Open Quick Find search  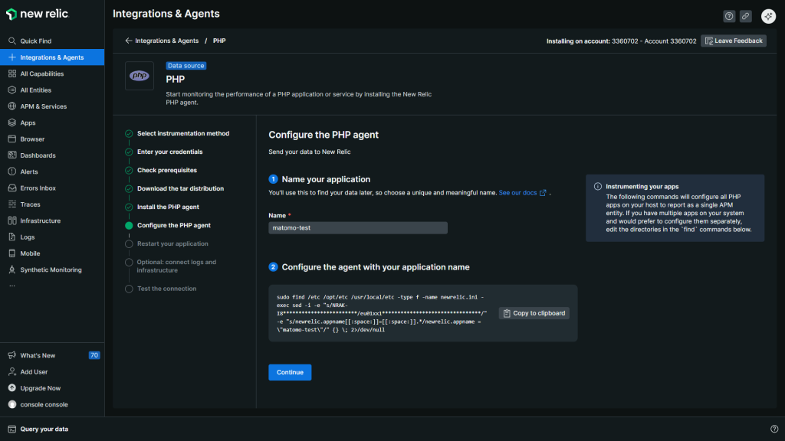coord(35,41)
